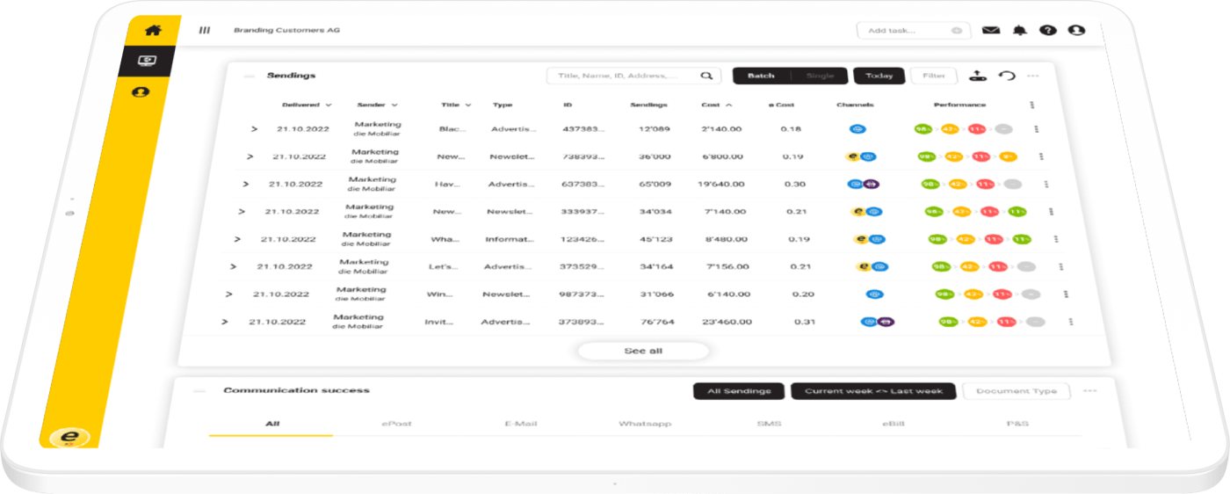Switch to the E-Mail tab
This screenshot has height=494, width=1230.
tap(520, 424)
